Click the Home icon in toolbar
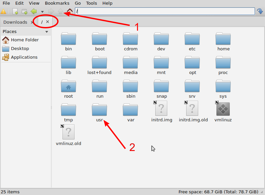 coord(70,11)
